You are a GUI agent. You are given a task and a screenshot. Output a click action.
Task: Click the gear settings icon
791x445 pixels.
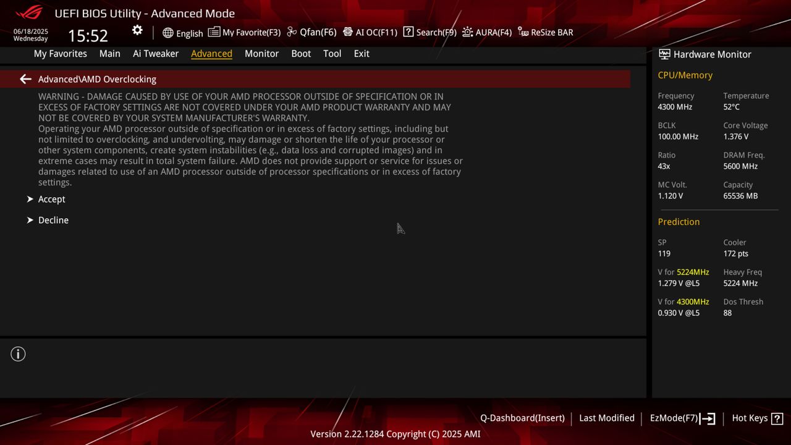(x=137, y=30)
